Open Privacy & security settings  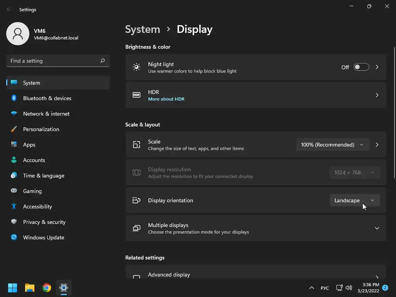click(58, 222)
